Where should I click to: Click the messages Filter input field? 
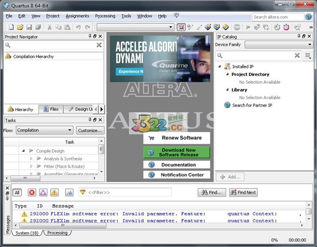pyautogui.click(x=125, y=192)
